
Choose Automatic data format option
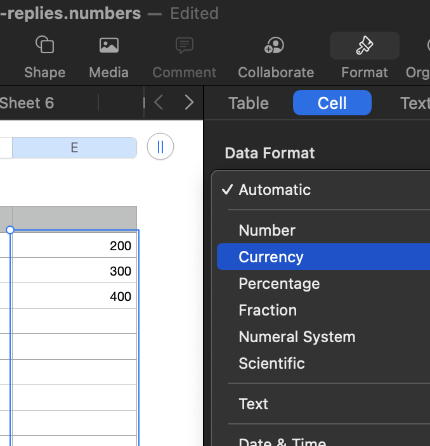274,190
